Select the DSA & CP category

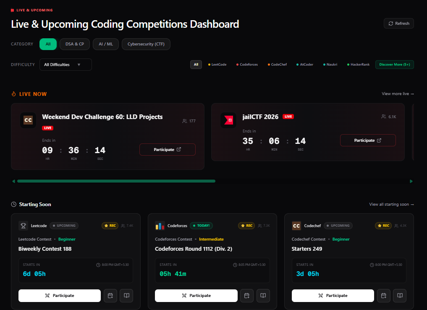[x=75, y=44]
